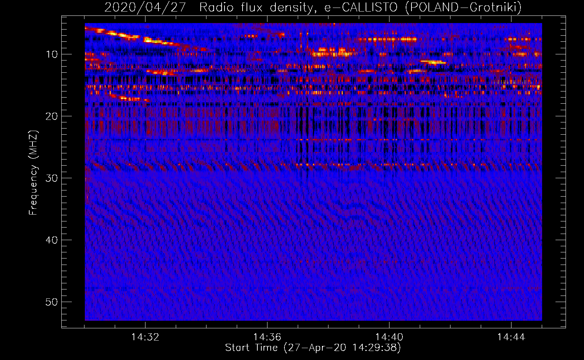This screenshot has height=360, width=584.
Task: Click the plot title mentioning e-CALLISTO POLAND-Grotniki
Action: (x=313, y=7)
